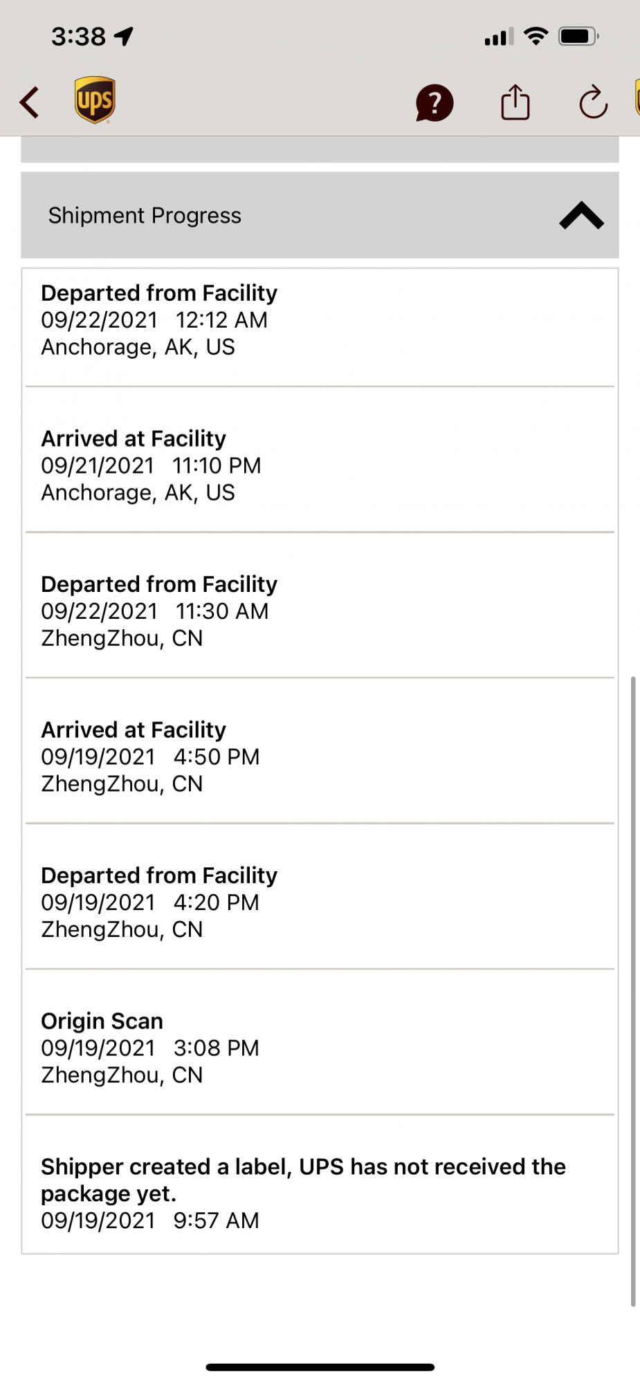Screen dimensions: 640x1383
Task: Tap the 3:38 status bar clock
Action: point(78,36)
